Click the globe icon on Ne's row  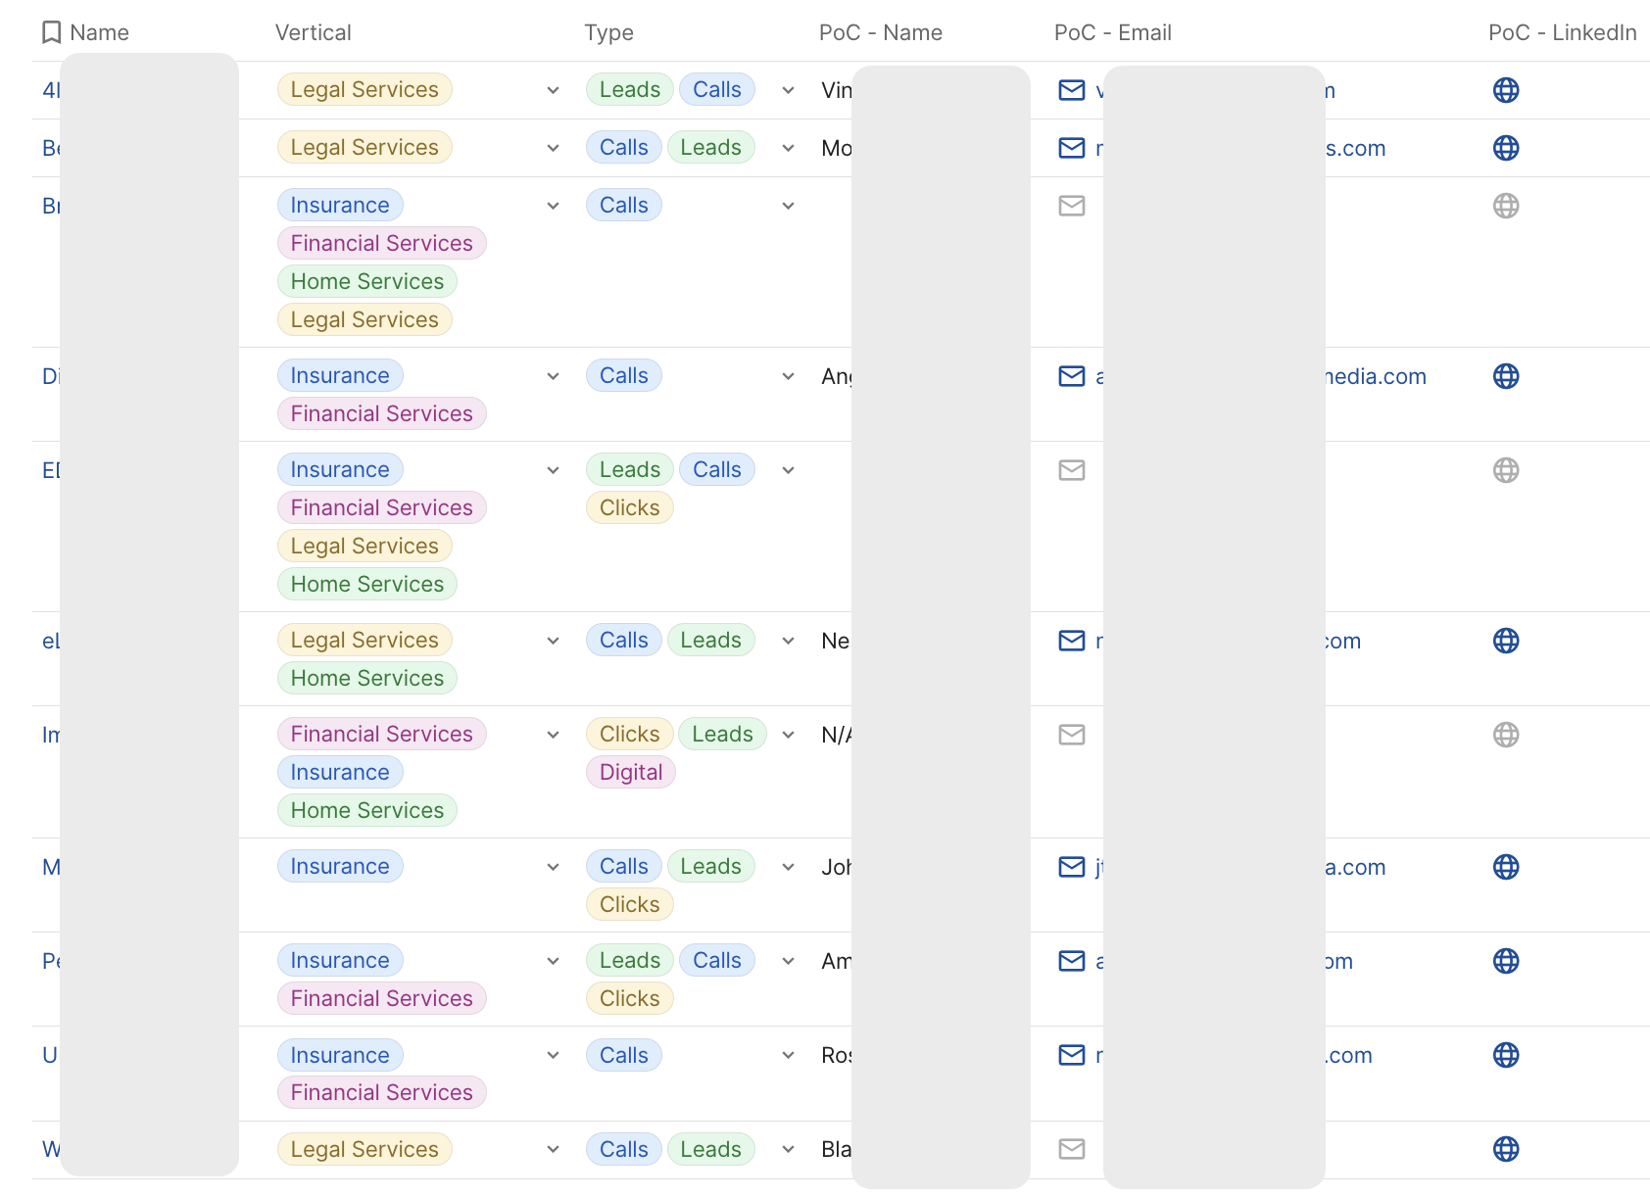point(1506,641)
